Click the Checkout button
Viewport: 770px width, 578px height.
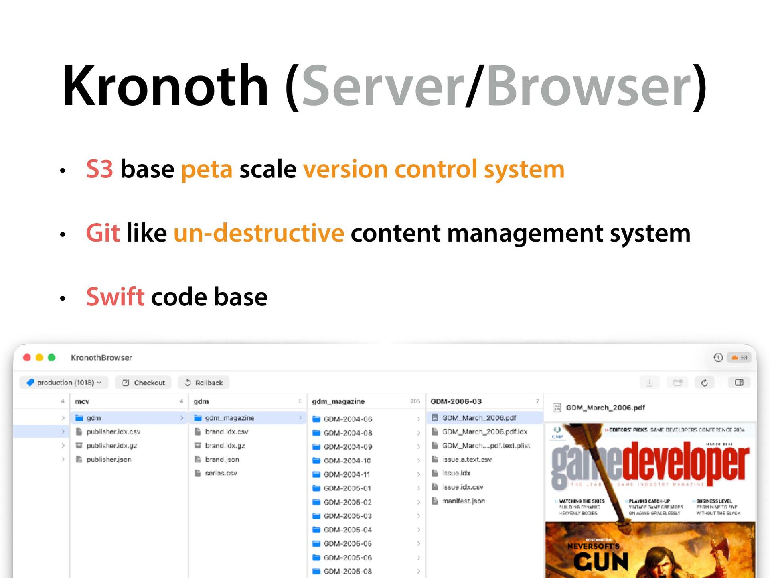tap(144, 383)
